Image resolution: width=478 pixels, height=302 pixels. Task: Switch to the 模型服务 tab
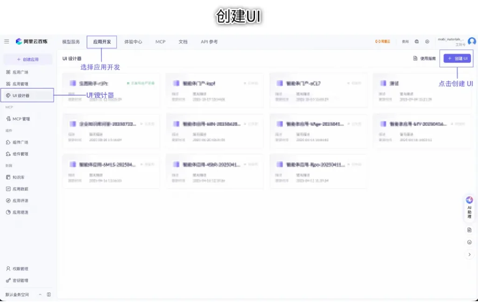click(x=71, y=42)
